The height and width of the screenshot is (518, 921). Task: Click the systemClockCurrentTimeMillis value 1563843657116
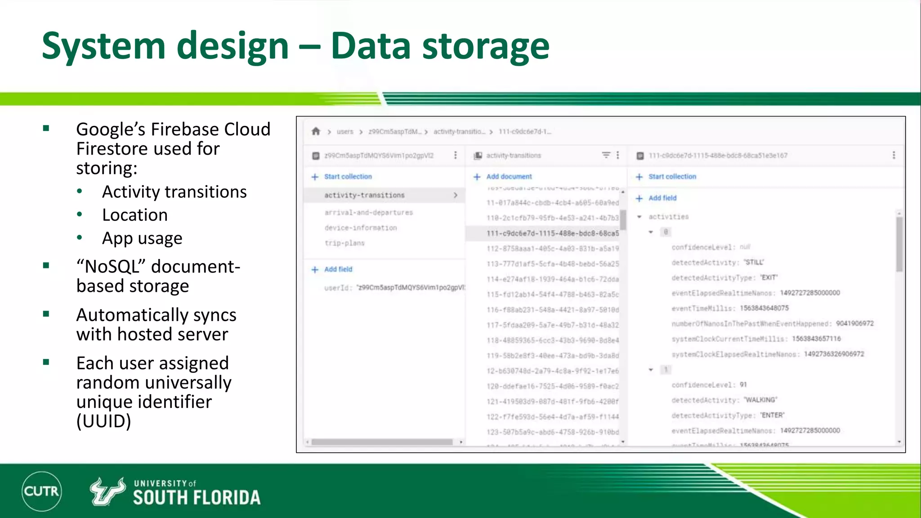816,339
